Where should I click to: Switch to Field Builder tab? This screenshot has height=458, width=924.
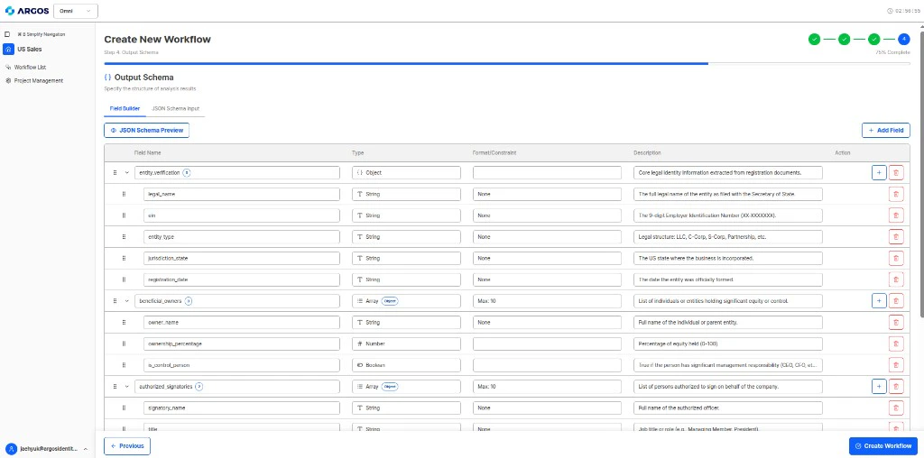(x=125, y=109)
